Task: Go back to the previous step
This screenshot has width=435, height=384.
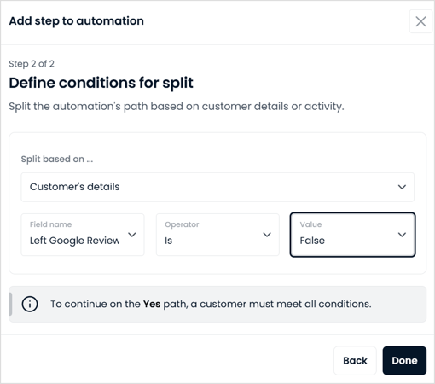Action: pyautogui.click(x=355, y=360)
